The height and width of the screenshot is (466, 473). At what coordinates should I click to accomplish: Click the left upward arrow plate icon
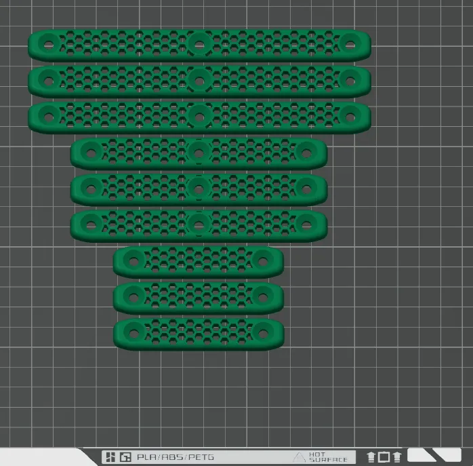pyautogui.click(x=371, y=457)
